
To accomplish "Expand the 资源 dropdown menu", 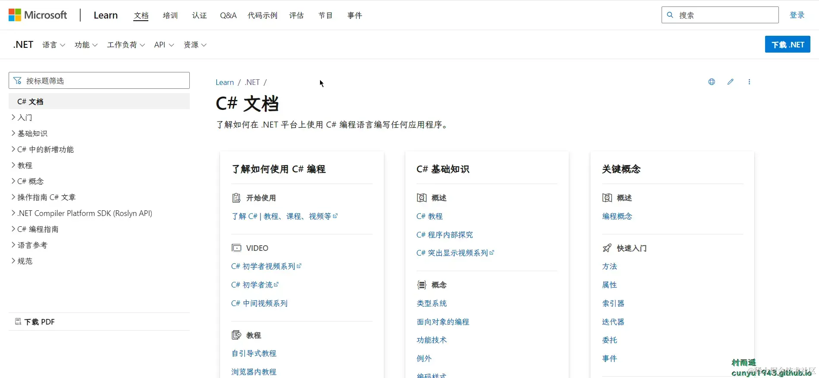I will pyautogui.click(x=195, y=45).
